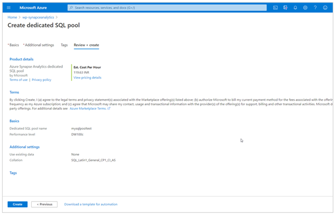Image resolution: width=335 pixels, height=215 pixels.
Task: Focus the Search resources, services, and docs box
Action: [x=167, y=8]
